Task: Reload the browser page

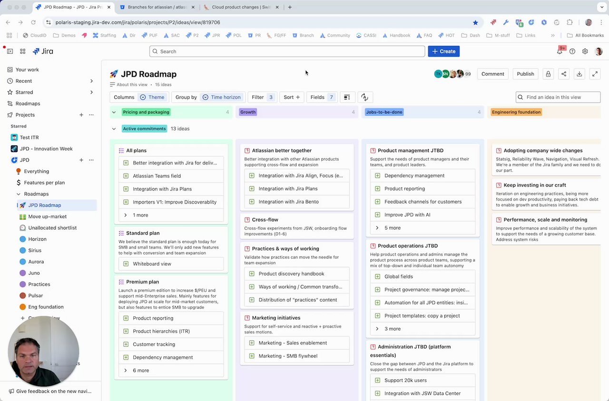Action: [x=33, y=22]
